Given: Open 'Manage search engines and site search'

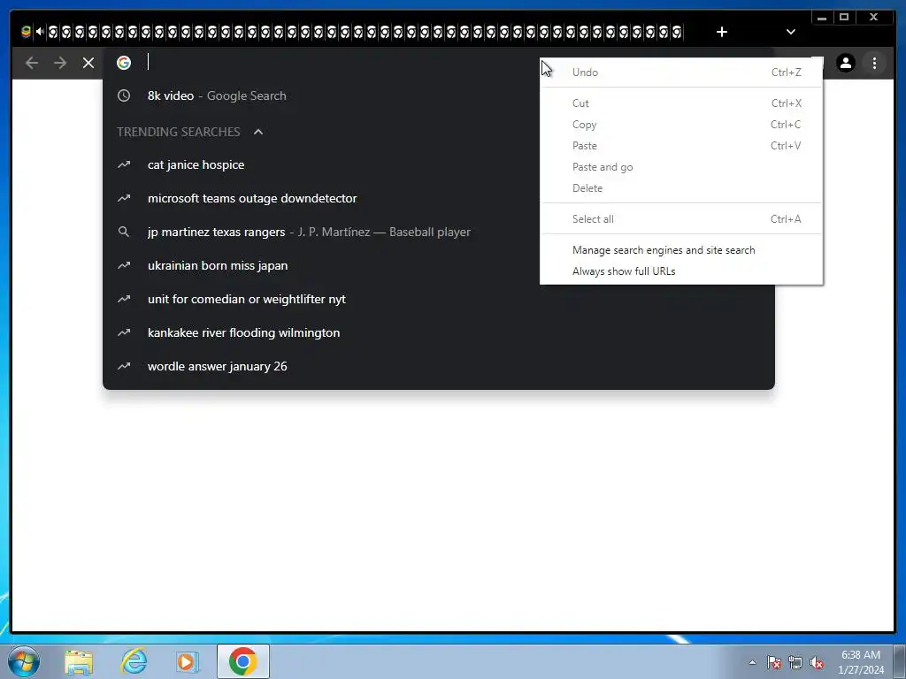Looking at the screenshot, I should [x=681, y=250].
